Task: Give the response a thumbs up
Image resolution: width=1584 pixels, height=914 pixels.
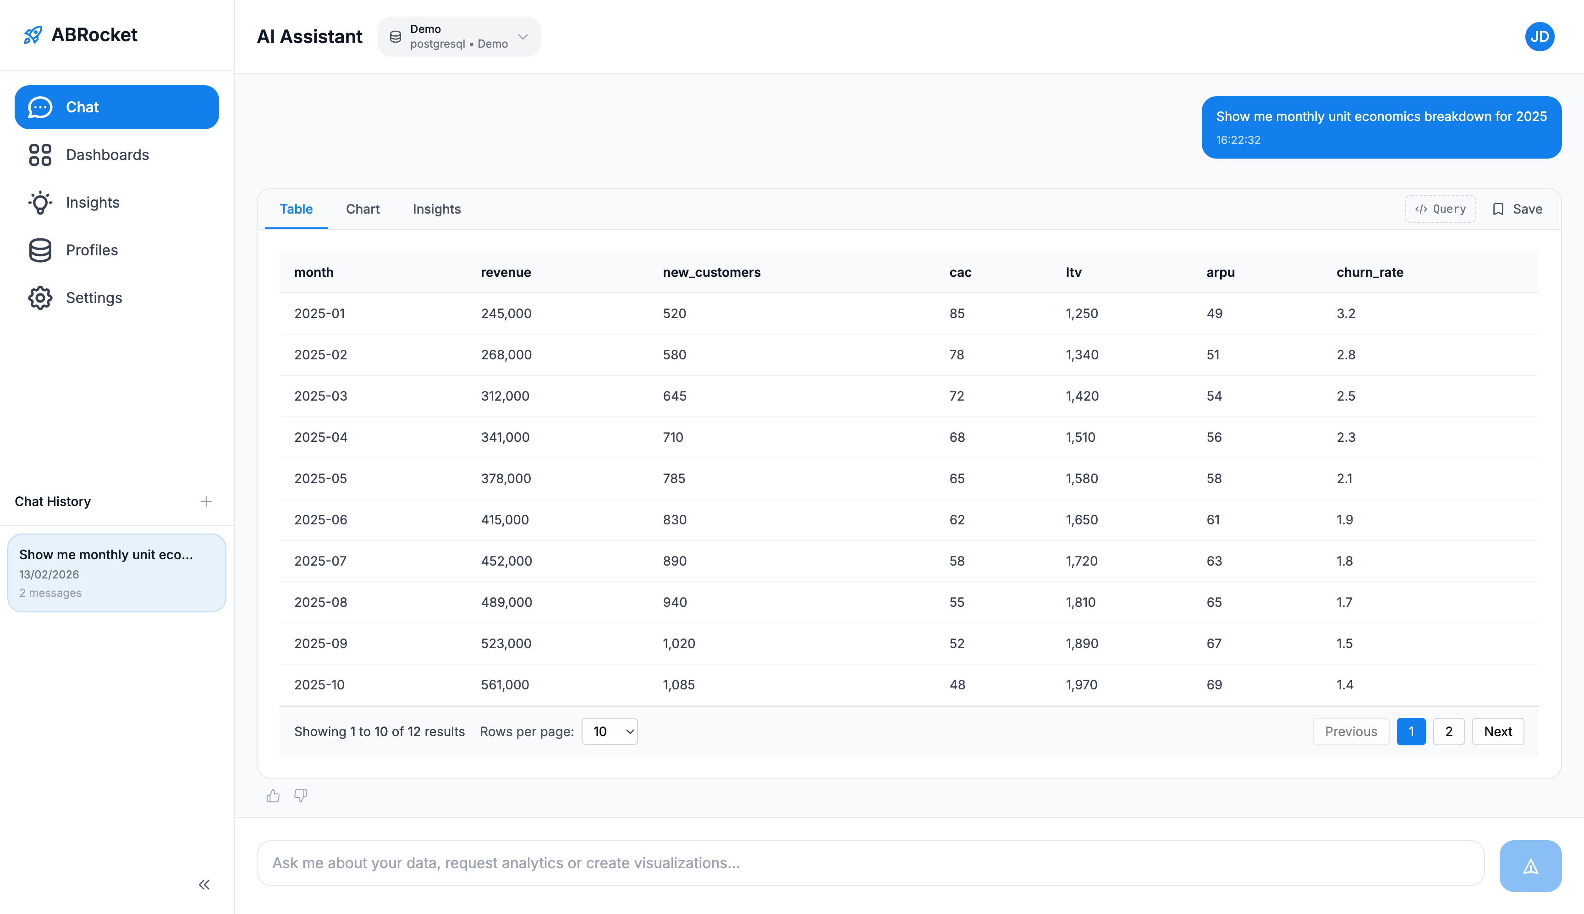Action: click(273, 795)
